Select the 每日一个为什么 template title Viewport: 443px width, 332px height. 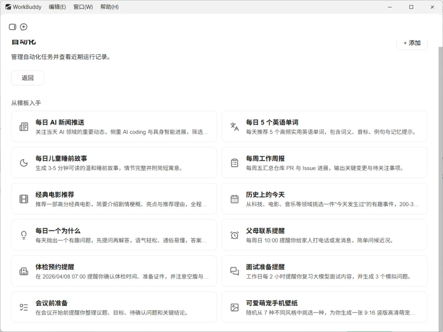tap(58, 231)
